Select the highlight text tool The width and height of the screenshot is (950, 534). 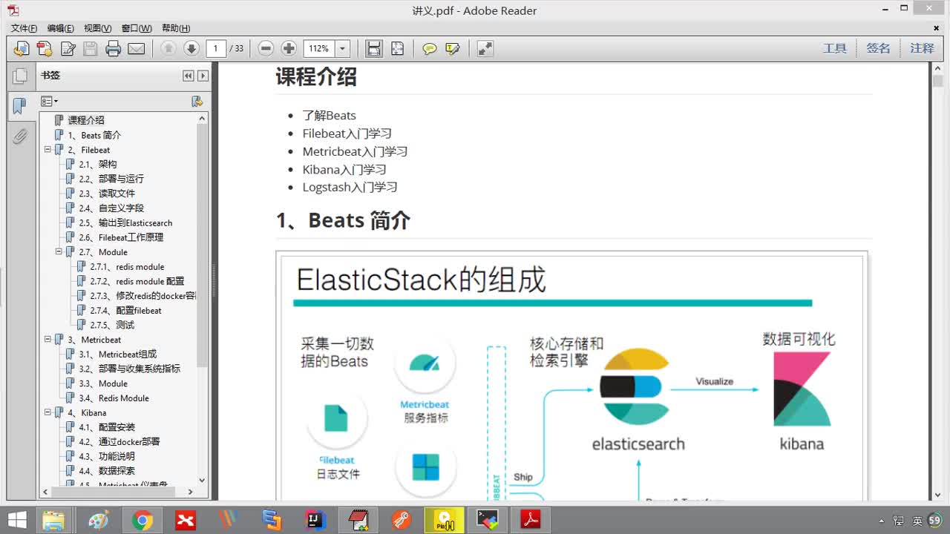(453, 49)
